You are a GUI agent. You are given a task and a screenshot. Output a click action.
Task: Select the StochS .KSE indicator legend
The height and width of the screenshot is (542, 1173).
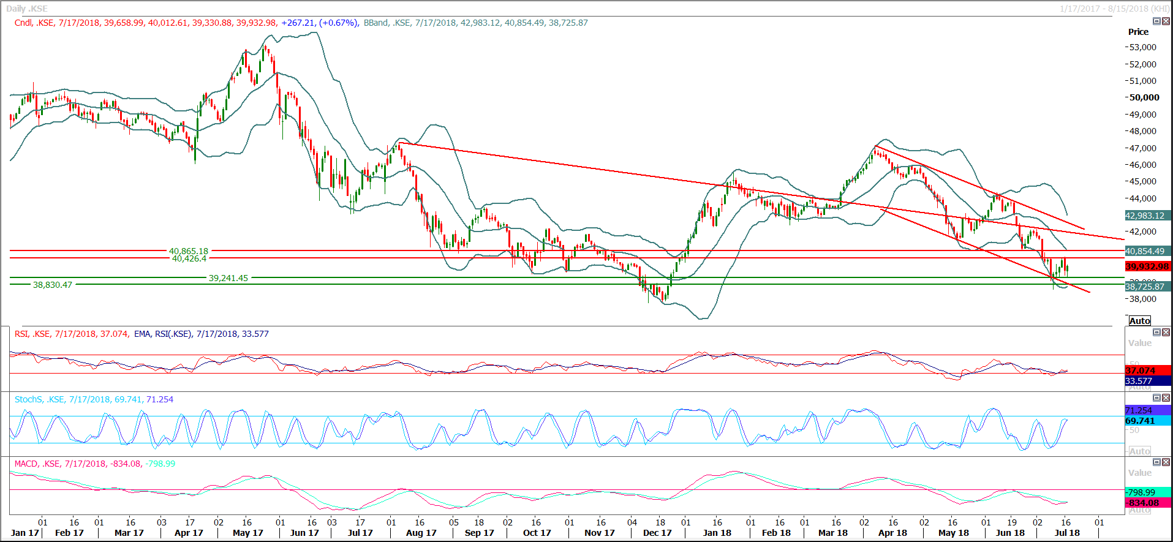(x=40, y=399)
